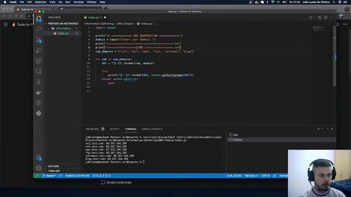Open editor More Actions ellipsis
This screenshot has width=351, height=197.
331,18
